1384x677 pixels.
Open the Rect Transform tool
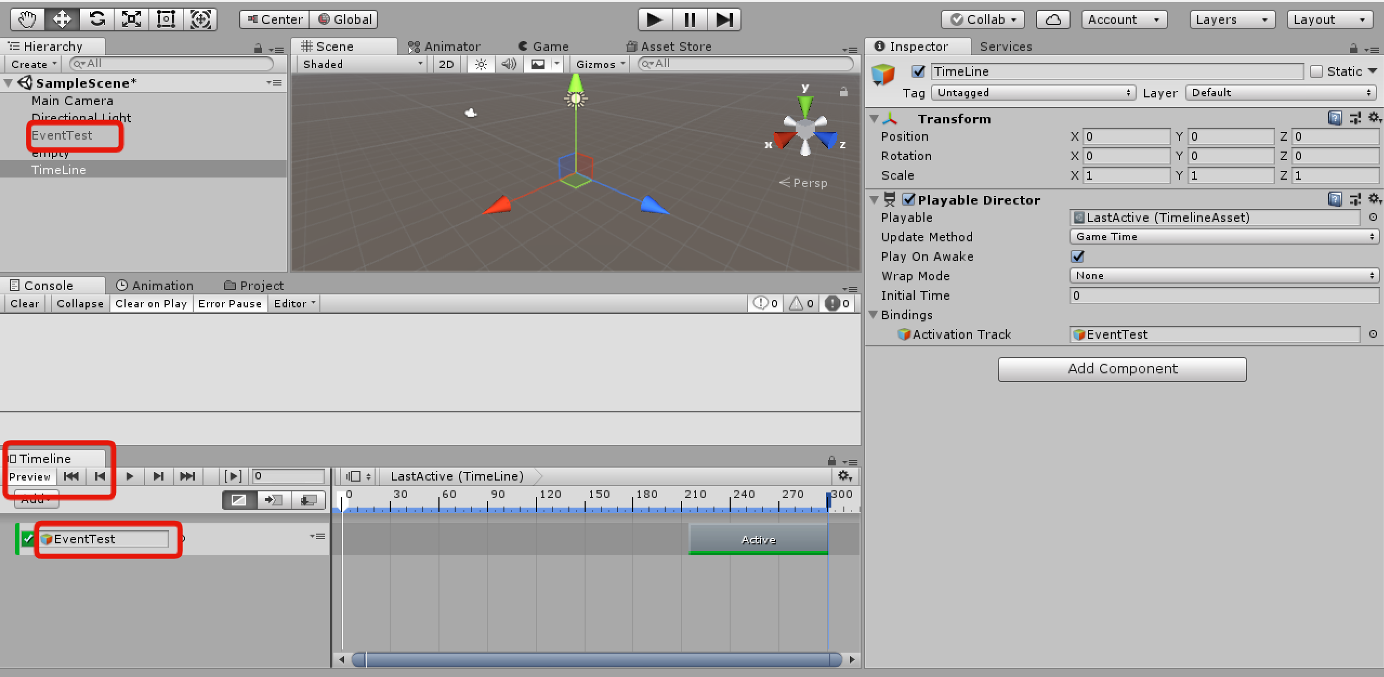point(166,19)
